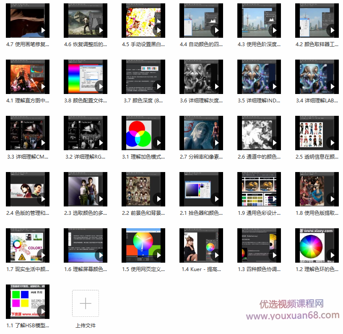Click the 上传文件 label text
Screen dimensions: 343x334
click(x=86, y=325)
